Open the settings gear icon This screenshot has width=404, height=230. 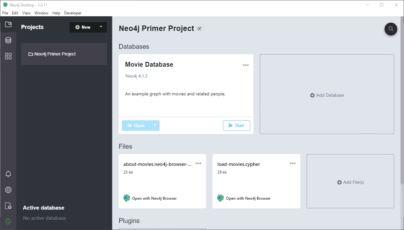(x=8, y=190)
